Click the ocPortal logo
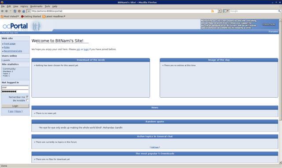This screenshot has height=168, width=282. point(15,26)
